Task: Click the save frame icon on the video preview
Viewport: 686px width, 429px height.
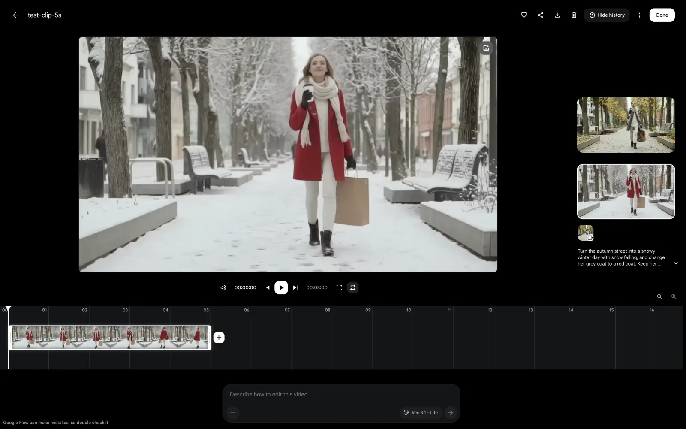Action: click(486, 48)
